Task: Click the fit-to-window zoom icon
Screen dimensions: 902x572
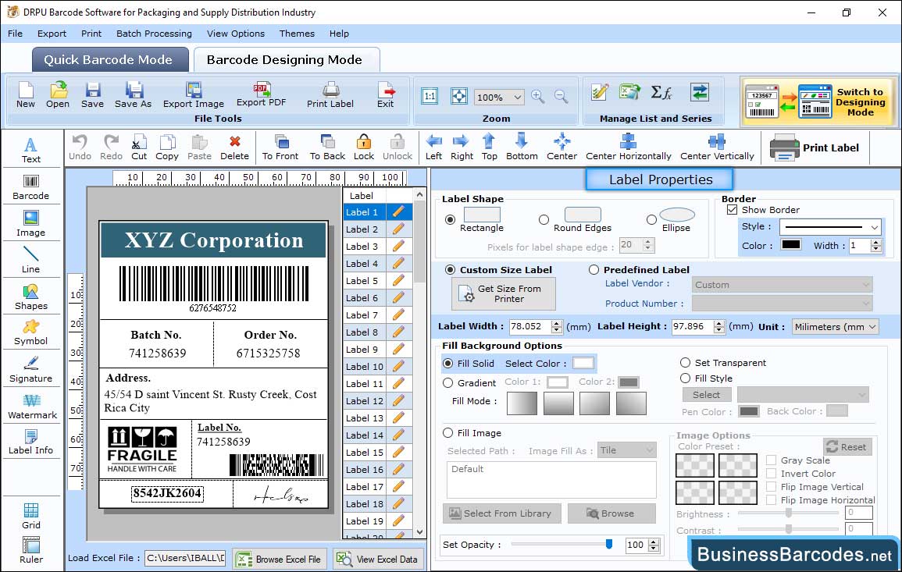Action: pos(458,96)
